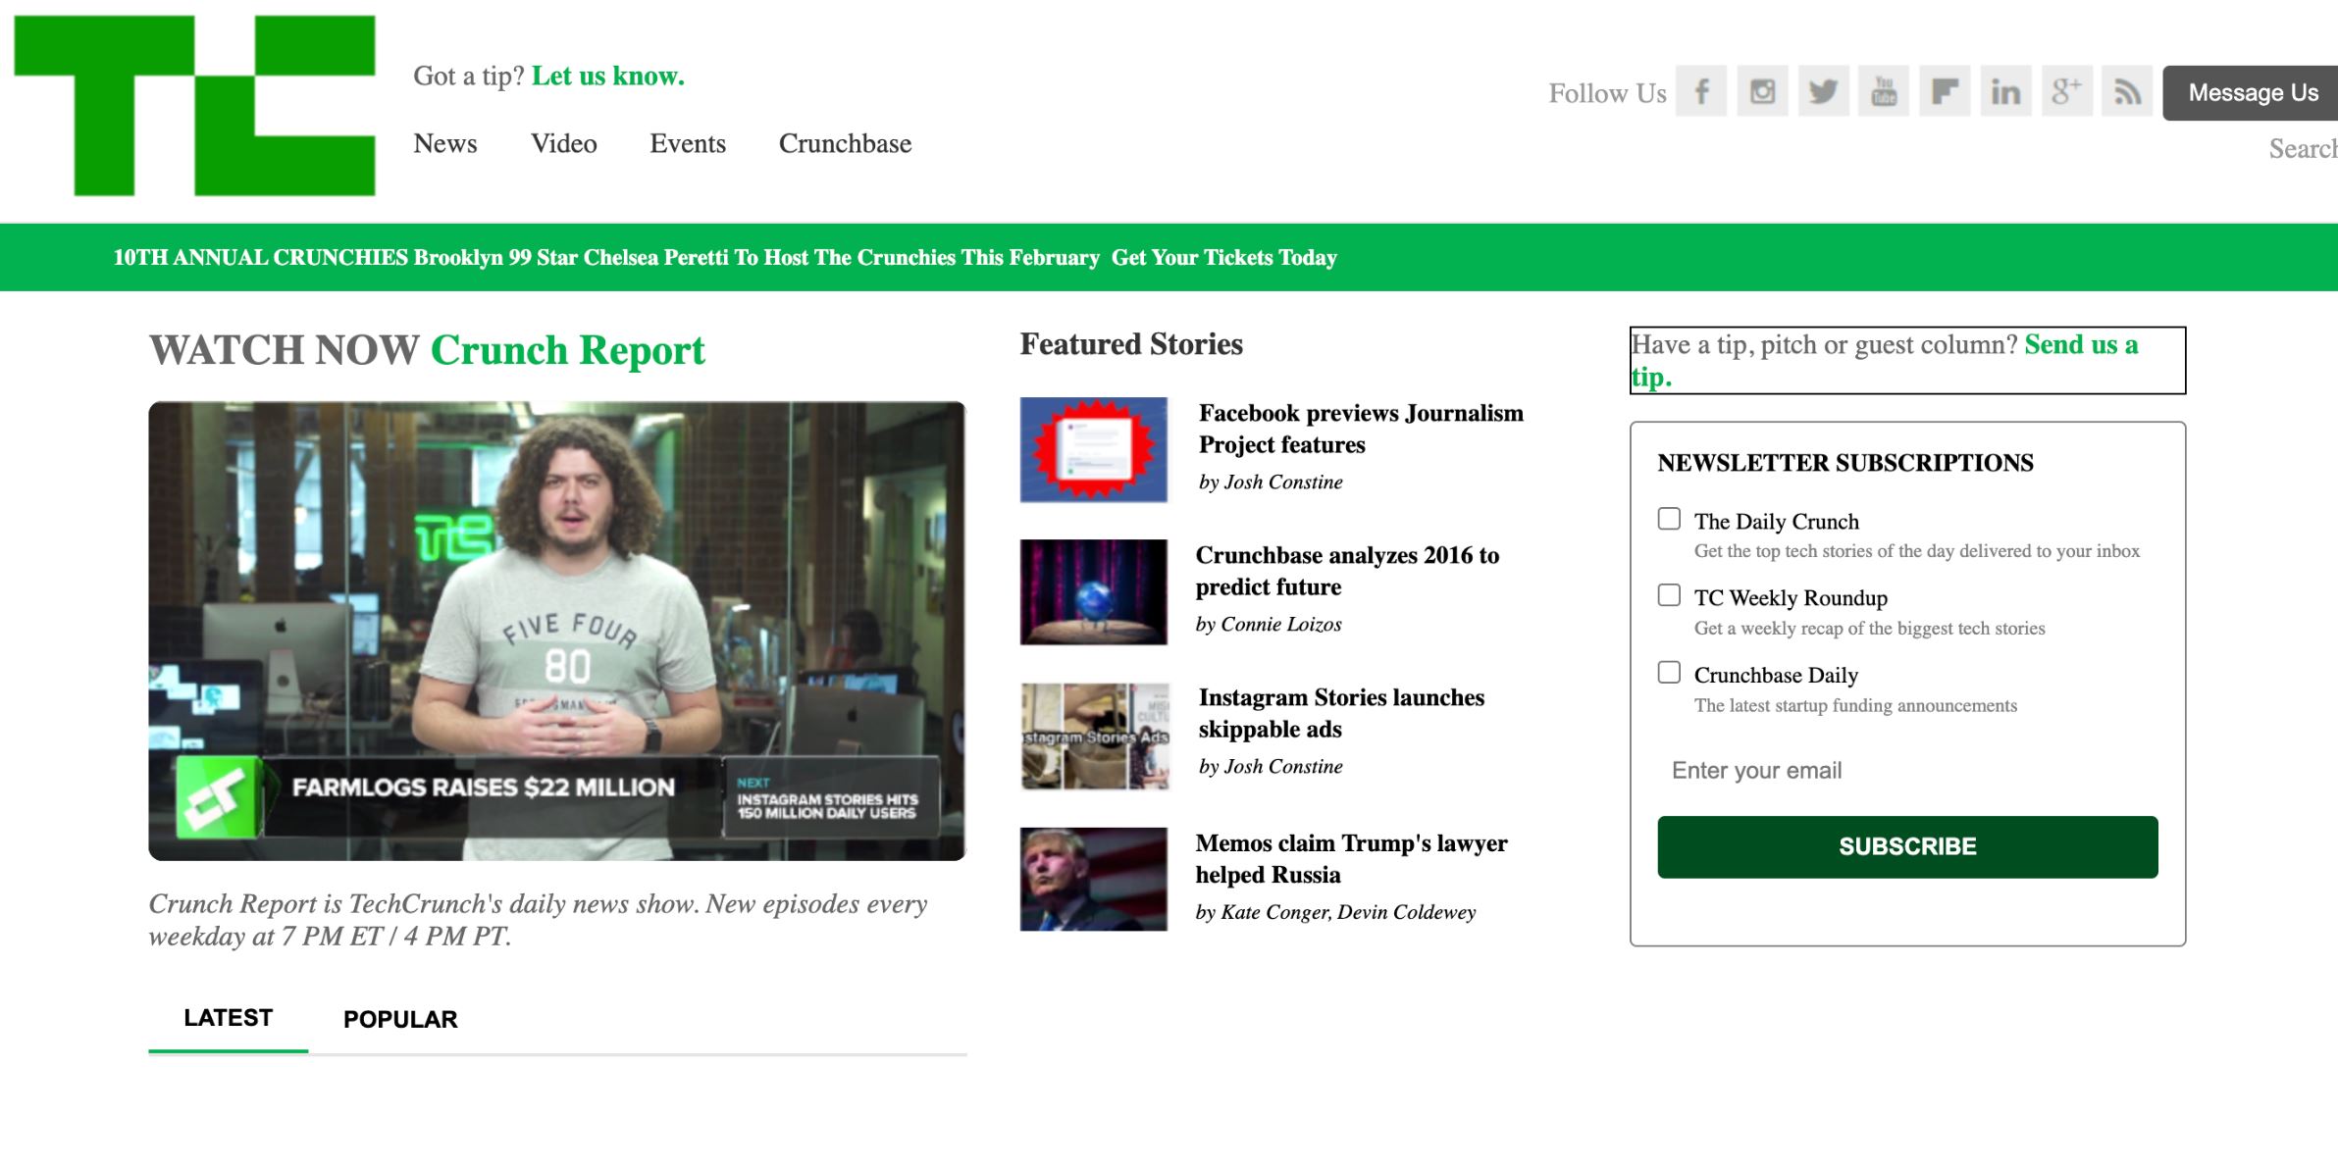
Task: Check The Daily Crunch newsletter box
Action: tap(1669, 519)
